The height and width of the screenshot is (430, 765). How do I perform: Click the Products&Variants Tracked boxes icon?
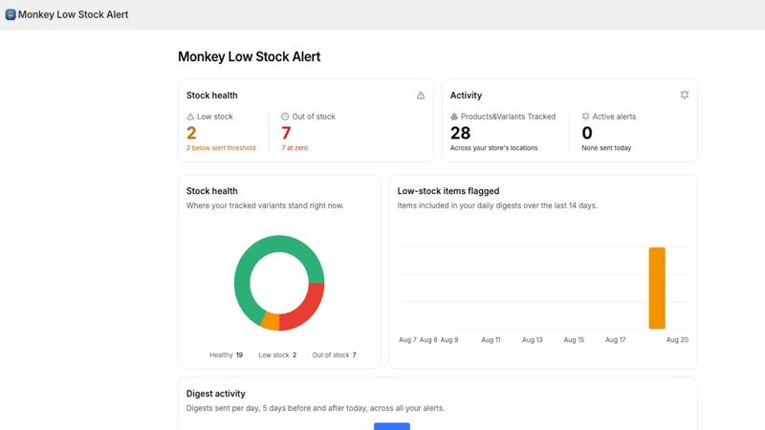click(454, 117)
